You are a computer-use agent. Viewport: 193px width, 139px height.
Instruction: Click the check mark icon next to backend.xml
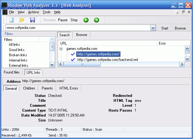tap(73, 60)
